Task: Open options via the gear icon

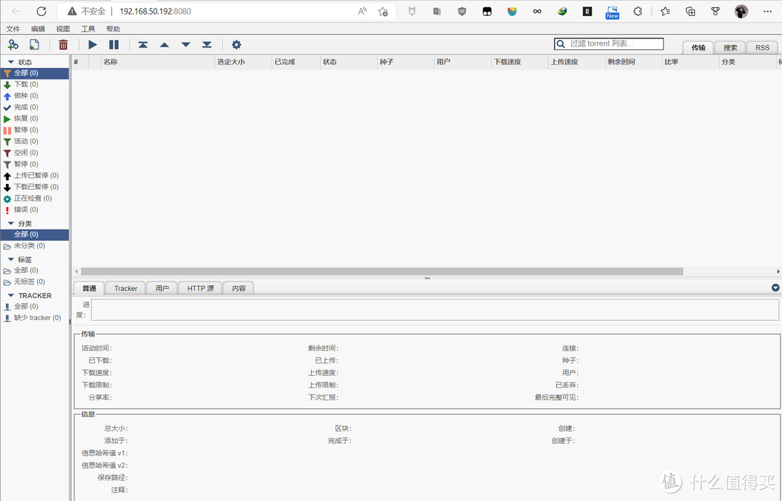Action: 236,45
